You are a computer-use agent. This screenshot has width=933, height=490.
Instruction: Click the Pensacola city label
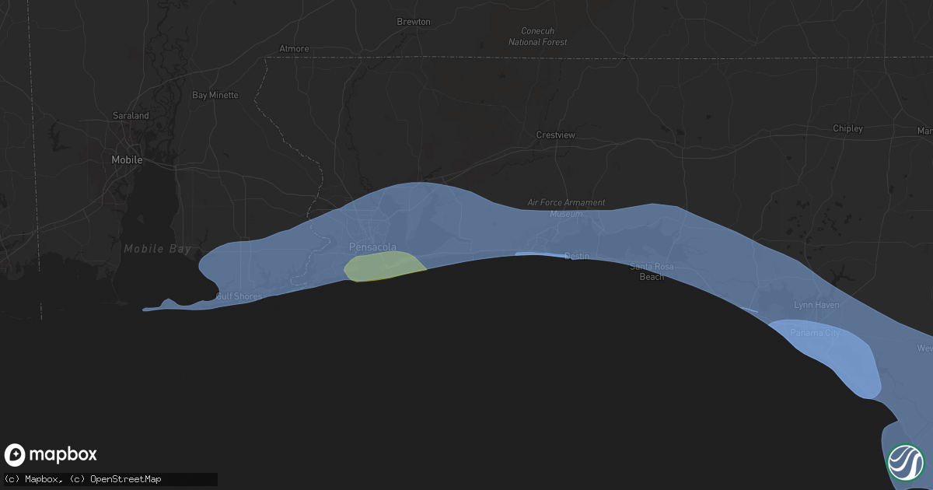point(372,247)
